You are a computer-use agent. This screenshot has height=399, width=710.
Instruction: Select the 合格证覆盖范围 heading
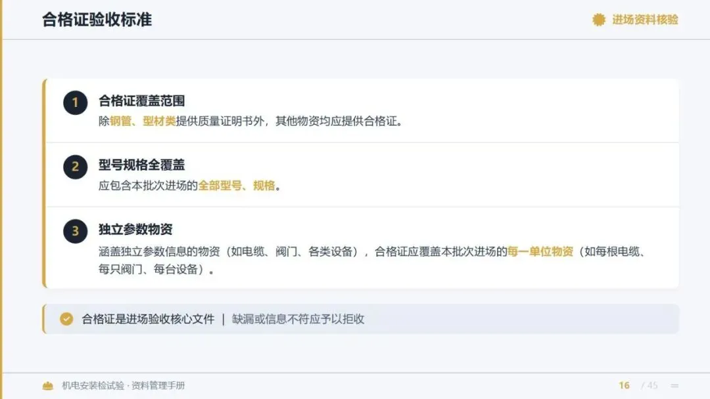tap(142, 101)
